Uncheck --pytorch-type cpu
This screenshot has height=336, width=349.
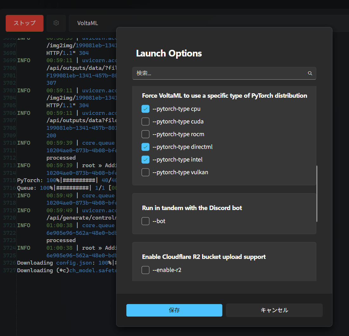145,109
